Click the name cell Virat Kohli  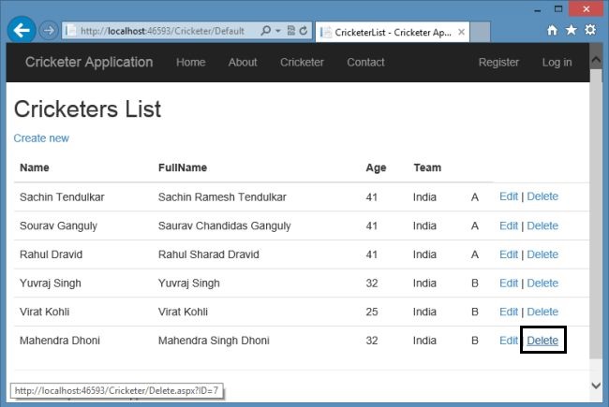pos(45,312)
